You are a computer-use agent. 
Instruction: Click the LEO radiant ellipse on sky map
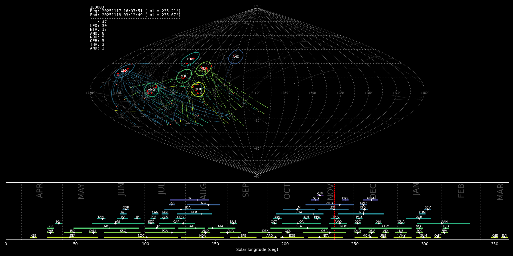coord(124,71)
